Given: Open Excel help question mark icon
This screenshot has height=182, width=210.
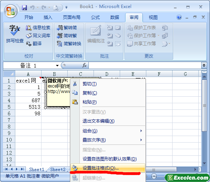Looking at the screenshot, I should (x=179, y=17).
